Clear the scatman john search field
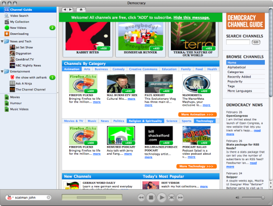Screen dimensions: 273x206 pos(49,197)
